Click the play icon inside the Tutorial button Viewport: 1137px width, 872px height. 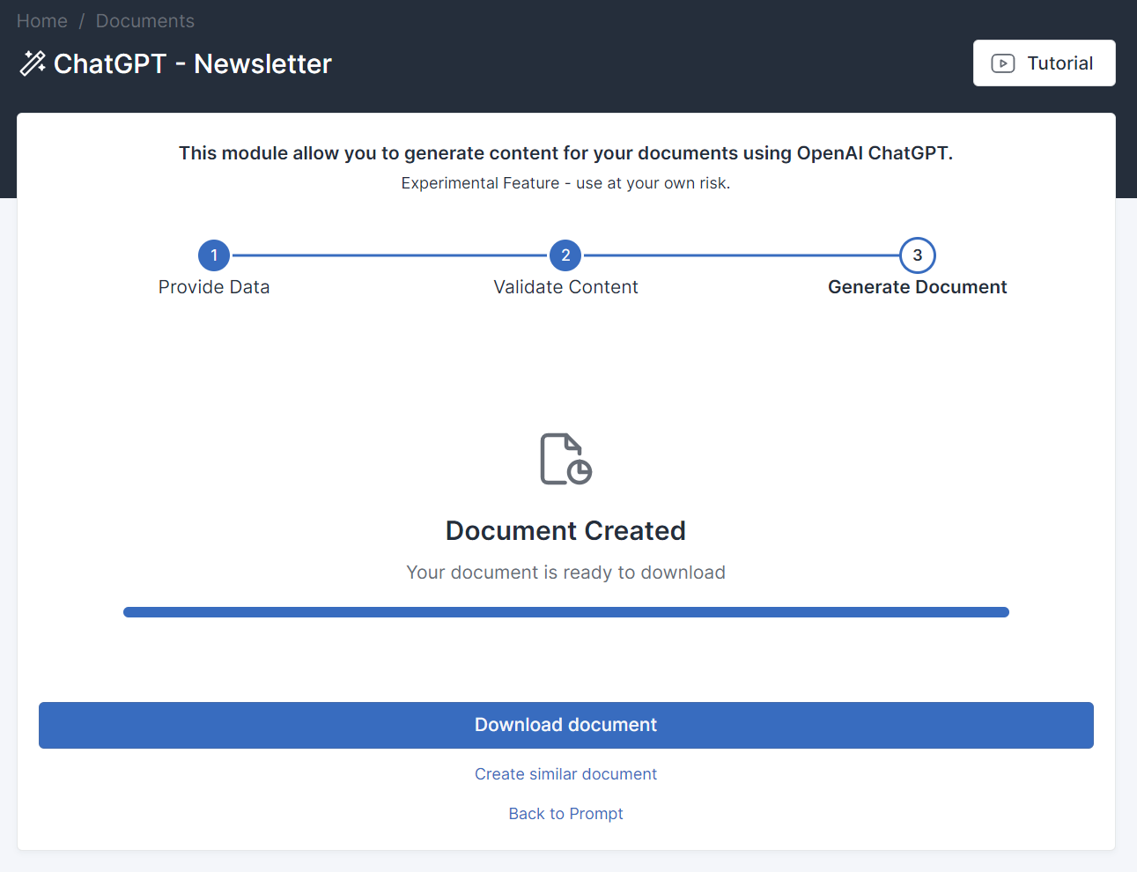[x=1002, y=63]
